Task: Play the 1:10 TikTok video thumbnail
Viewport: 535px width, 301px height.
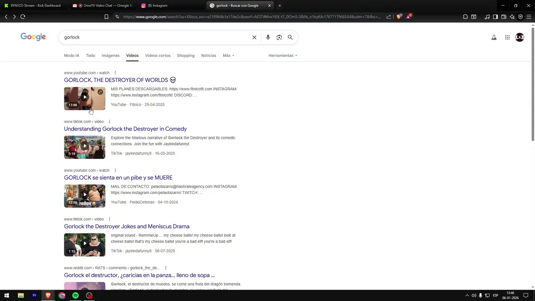Action: [84, 245]
